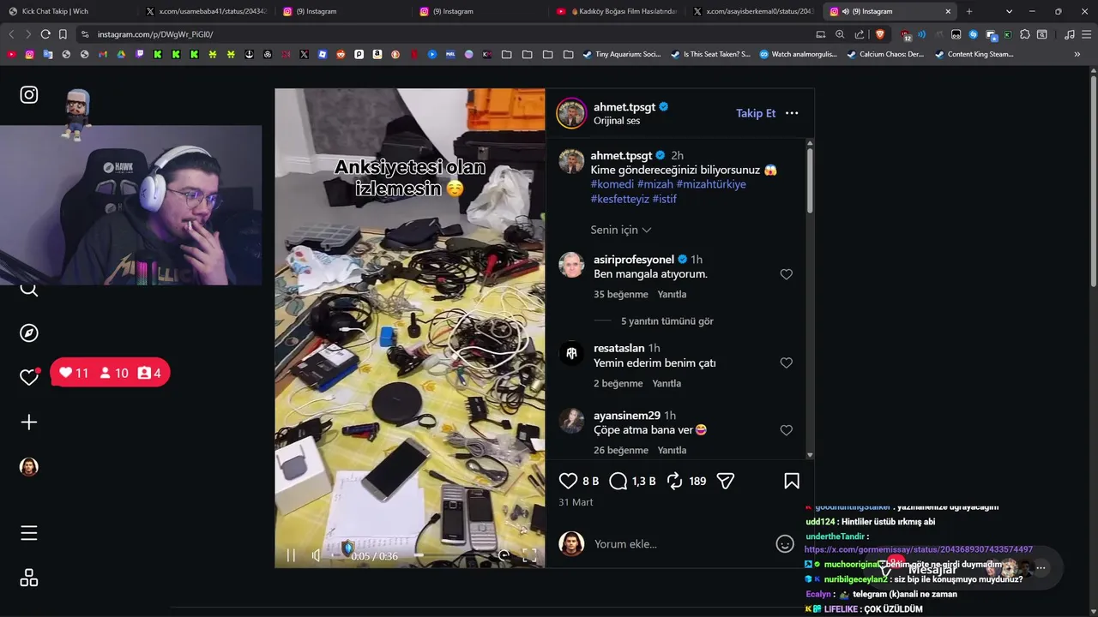
Task: Go back in browser history
Action: 11,34
